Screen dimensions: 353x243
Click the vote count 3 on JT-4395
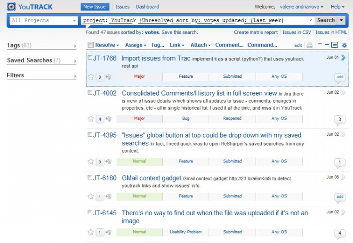100,162
